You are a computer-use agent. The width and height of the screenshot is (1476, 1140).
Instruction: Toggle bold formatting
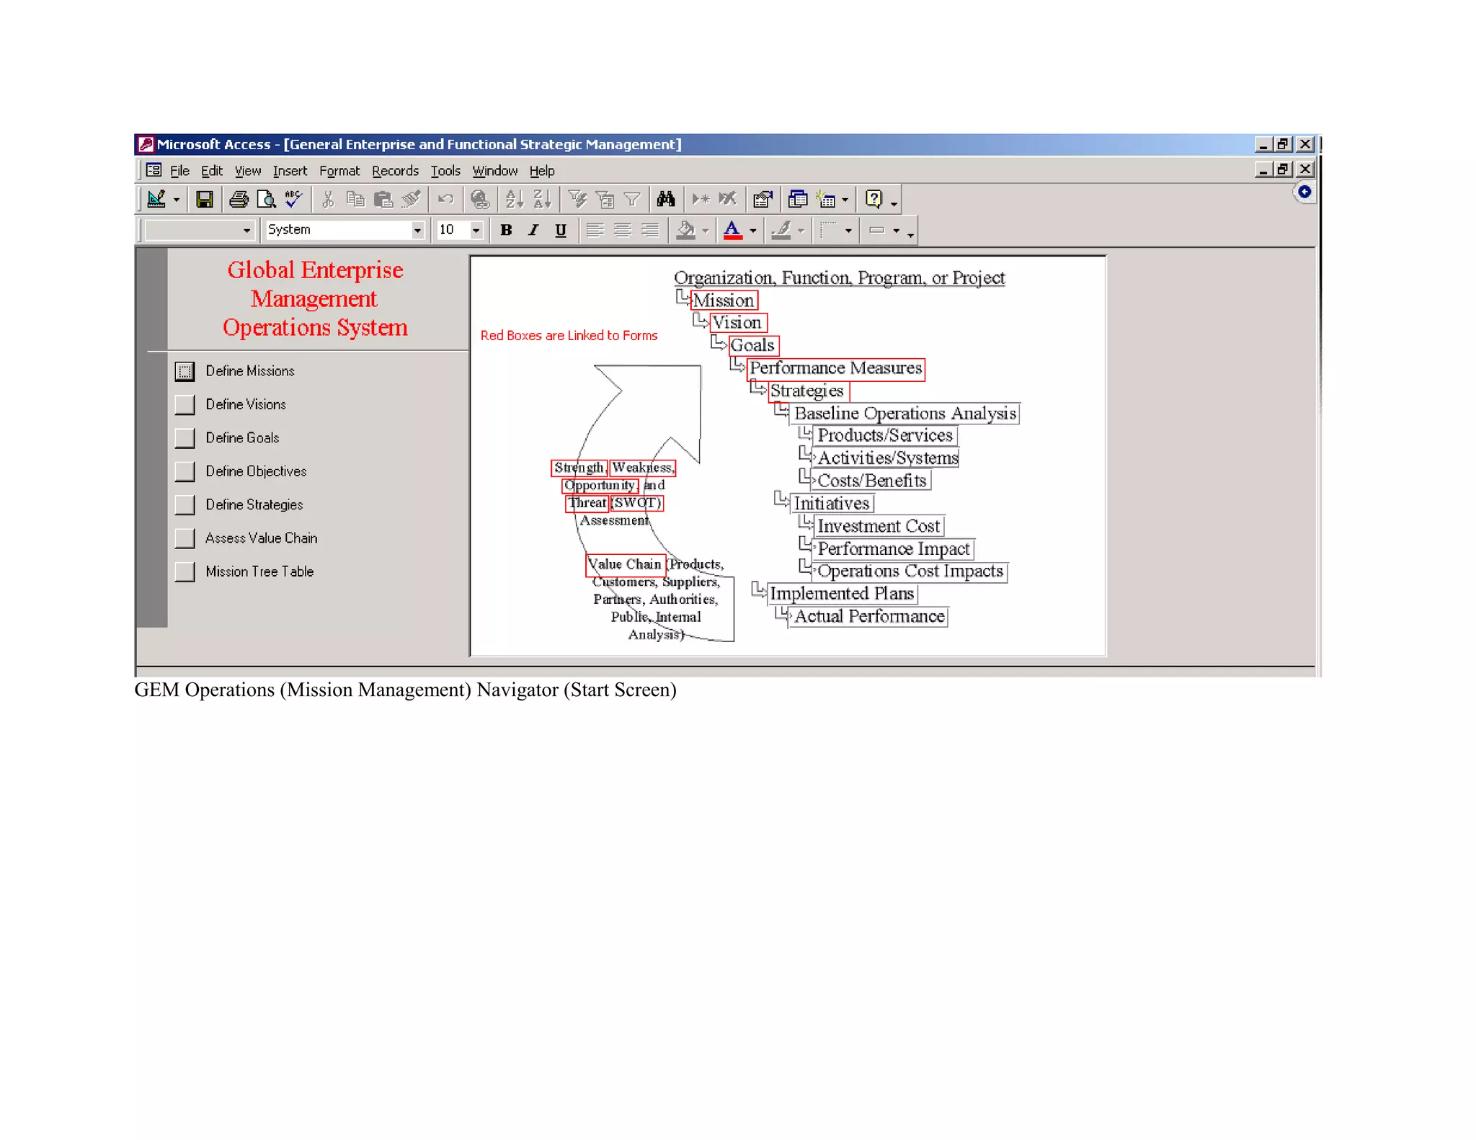tap(506, 230)
